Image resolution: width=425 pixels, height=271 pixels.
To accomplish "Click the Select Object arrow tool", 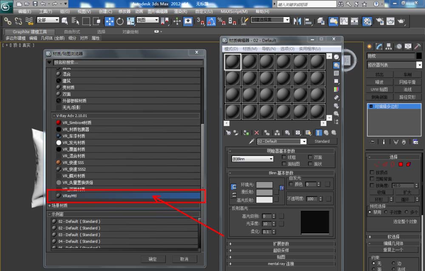I will click(x=65, y=21).
